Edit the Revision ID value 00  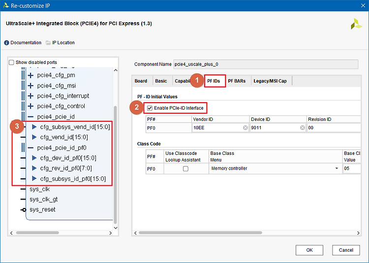[334, 128]
